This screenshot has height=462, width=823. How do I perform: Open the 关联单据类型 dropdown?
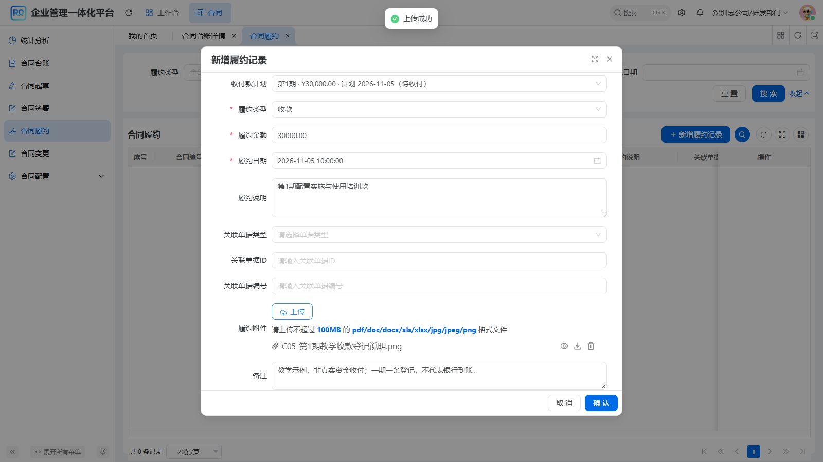tap(439, 235)
